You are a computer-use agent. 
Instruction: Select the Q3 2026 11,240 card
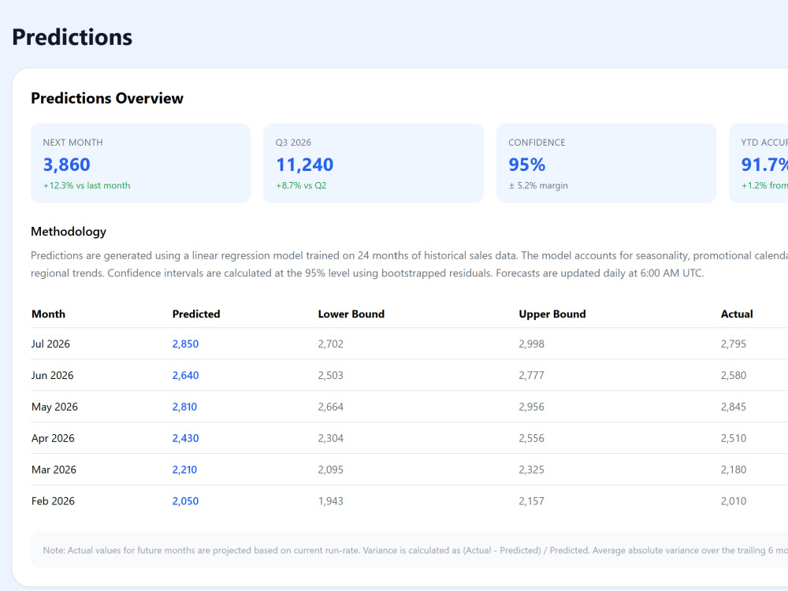(x=374, y=163)
